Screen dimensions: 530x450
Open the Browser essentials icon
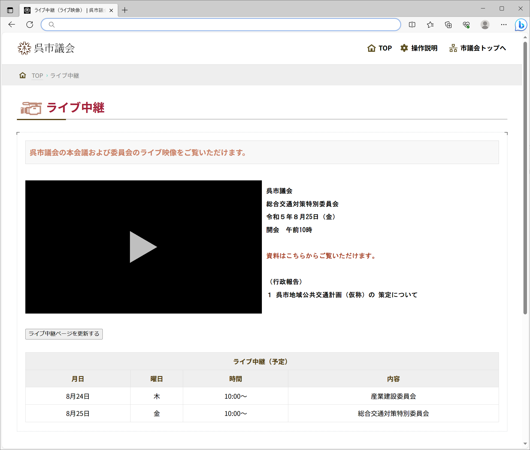466,25
